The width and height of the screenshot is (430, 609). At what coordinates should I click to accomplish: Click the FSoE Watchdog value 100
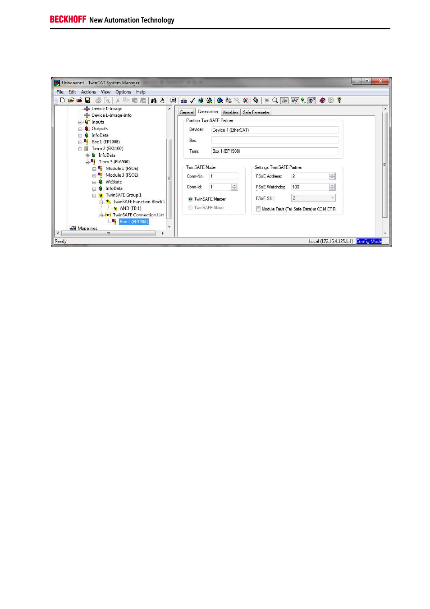coord(310,187)
